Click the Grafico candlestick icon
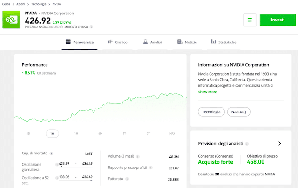Screen dimensions: 298x188 (110, 42)
